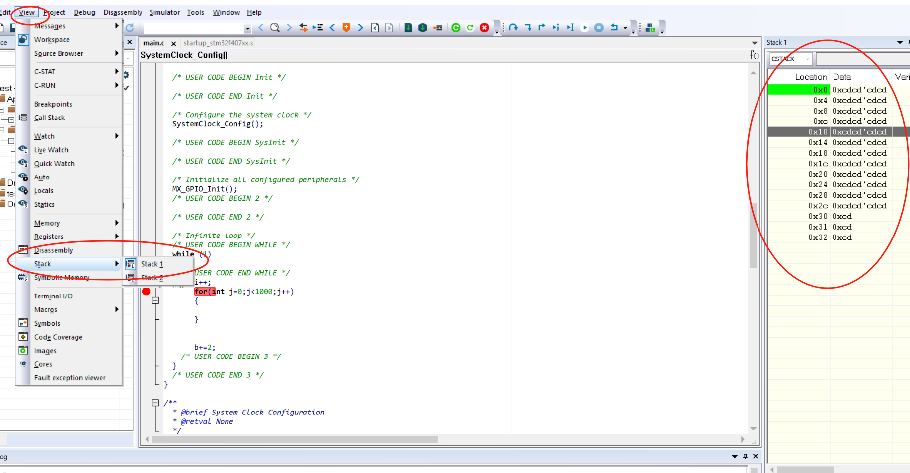
Task: Select stack row at location 0x0
Action: coord(838,90)
